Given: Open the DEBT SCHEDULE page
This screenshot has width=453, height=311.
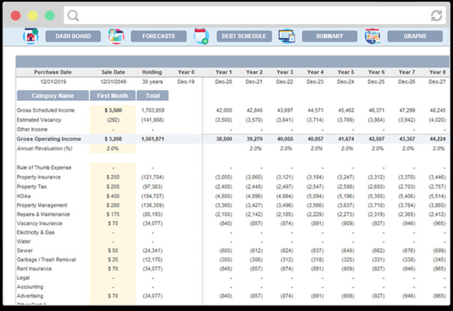Looking at the screenshot, I should pos(244,36).
